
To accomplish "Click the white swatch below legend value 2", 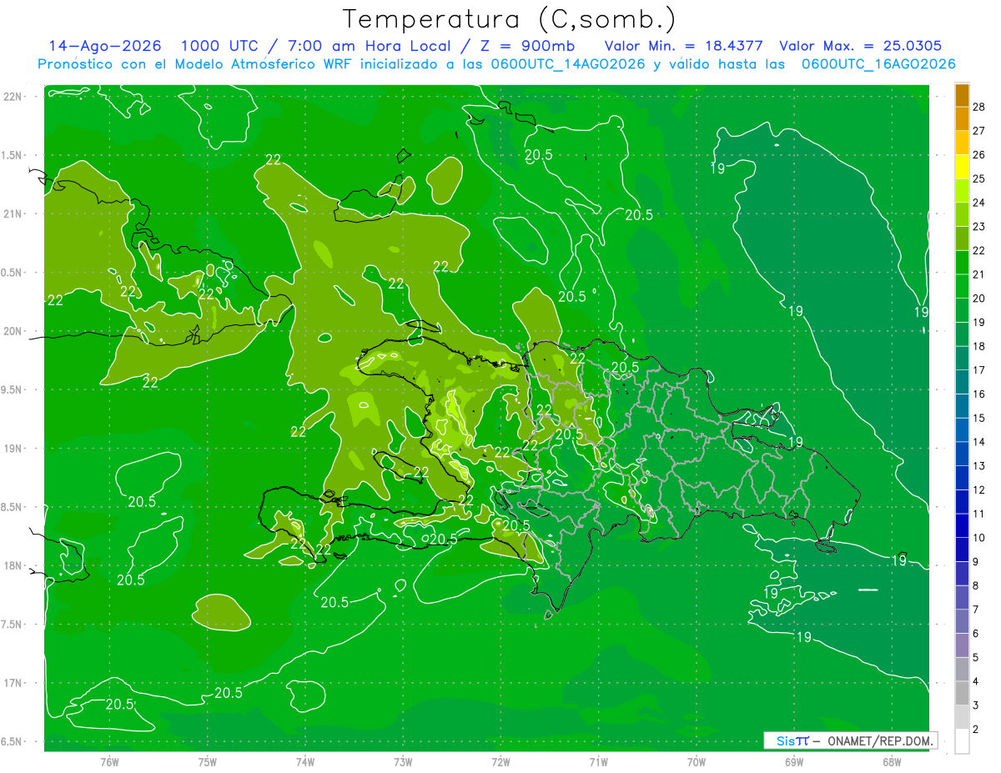I will (x=962, y=741).
